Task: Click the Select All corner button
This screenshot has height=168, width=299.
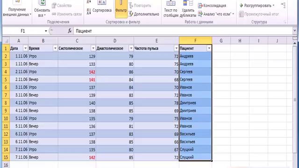Action: [x=6, y=41]
